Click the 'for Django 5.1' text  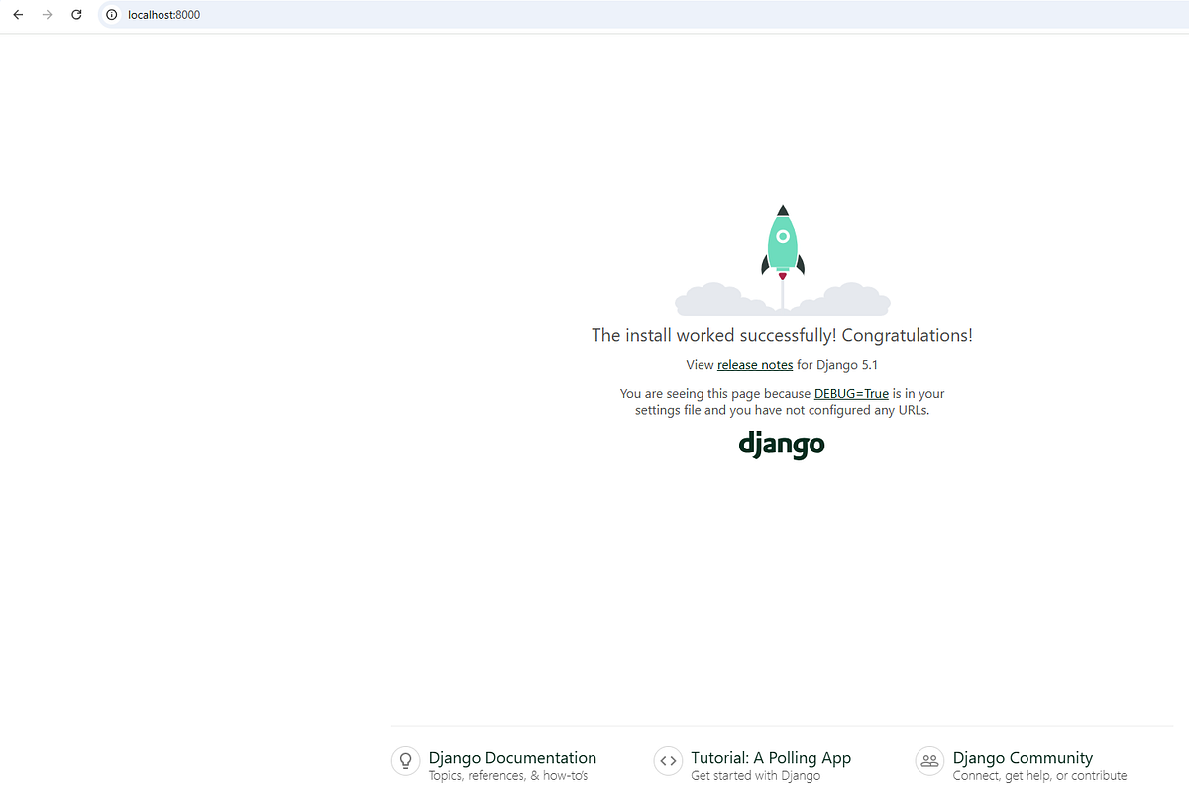(x=837, y=365)
